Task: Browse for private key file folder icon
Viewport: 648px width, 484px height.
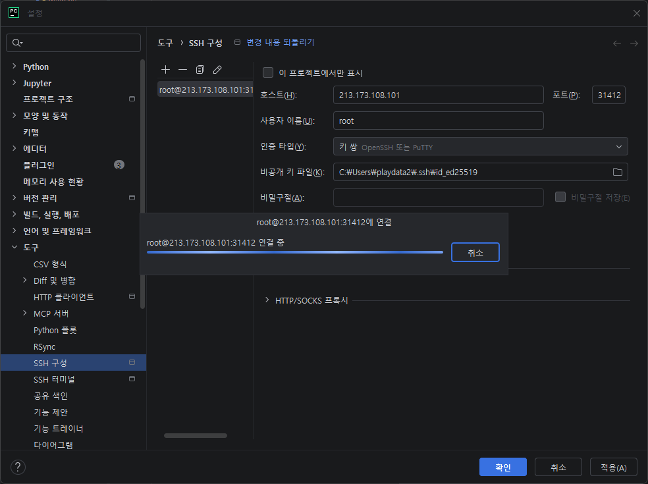Action: [x=618, y=172]
